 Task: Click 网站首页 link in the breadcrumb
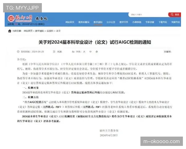[28, 31]
